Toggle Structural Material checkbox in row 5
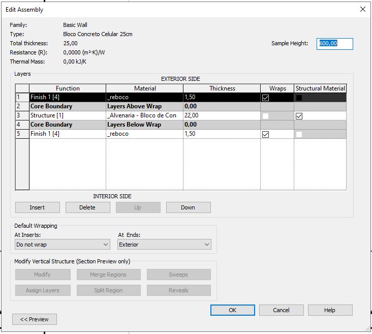The width and height of the screenshot is (372, 334). (299, 134)
